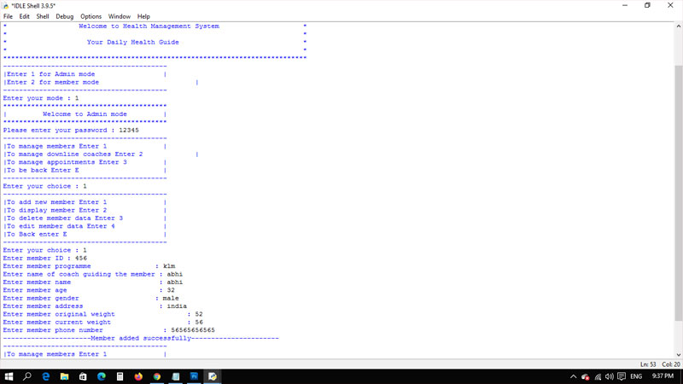Click the member gender value 'male'
The width and height of the screenshot is (683, 384).
tap(171, 298)
